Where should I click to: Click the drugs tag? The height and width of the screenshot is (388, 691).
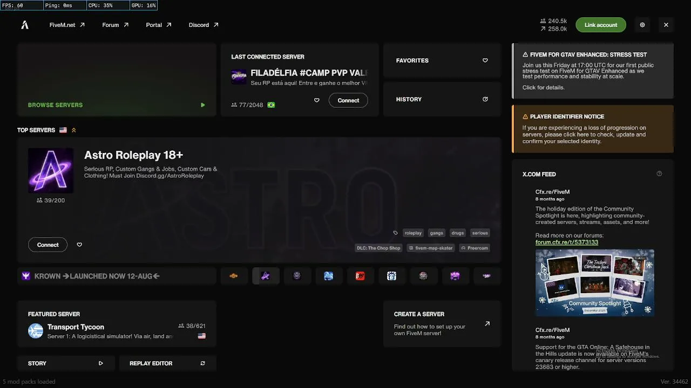[458, 233]
